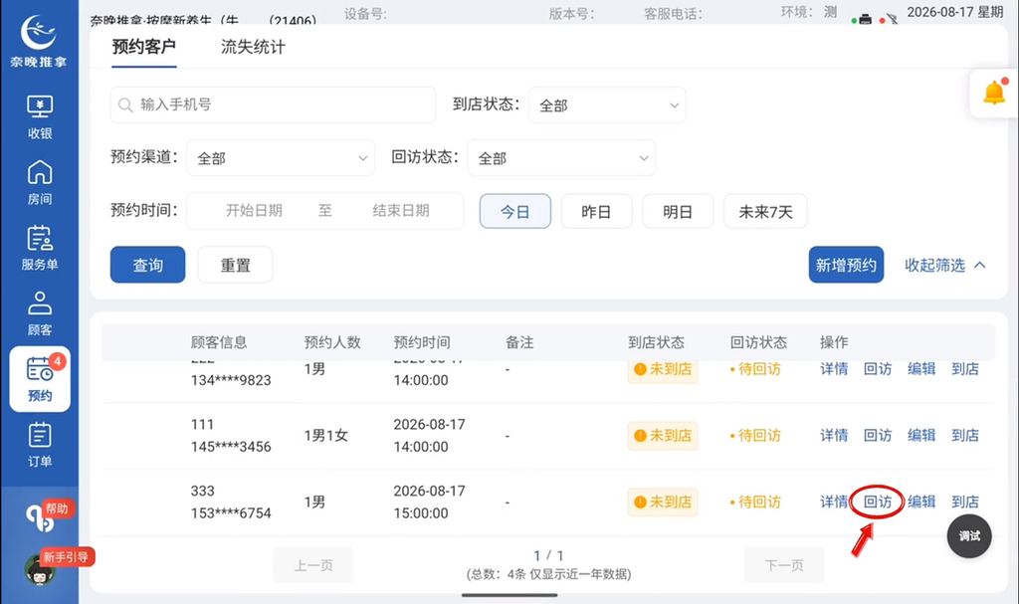This screenshot has width=1019, height=604.
Task: Click 回访 for the 134****9823 row
Action: [x=878, y=369]
